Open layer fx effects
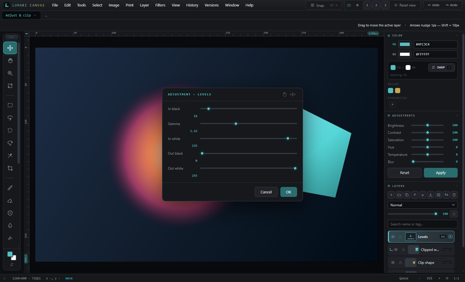This screenshot has height=282, width=465. pyautogui.click(x=446, y=195)
